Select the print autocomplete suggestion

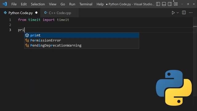click(x=82, y=35)
